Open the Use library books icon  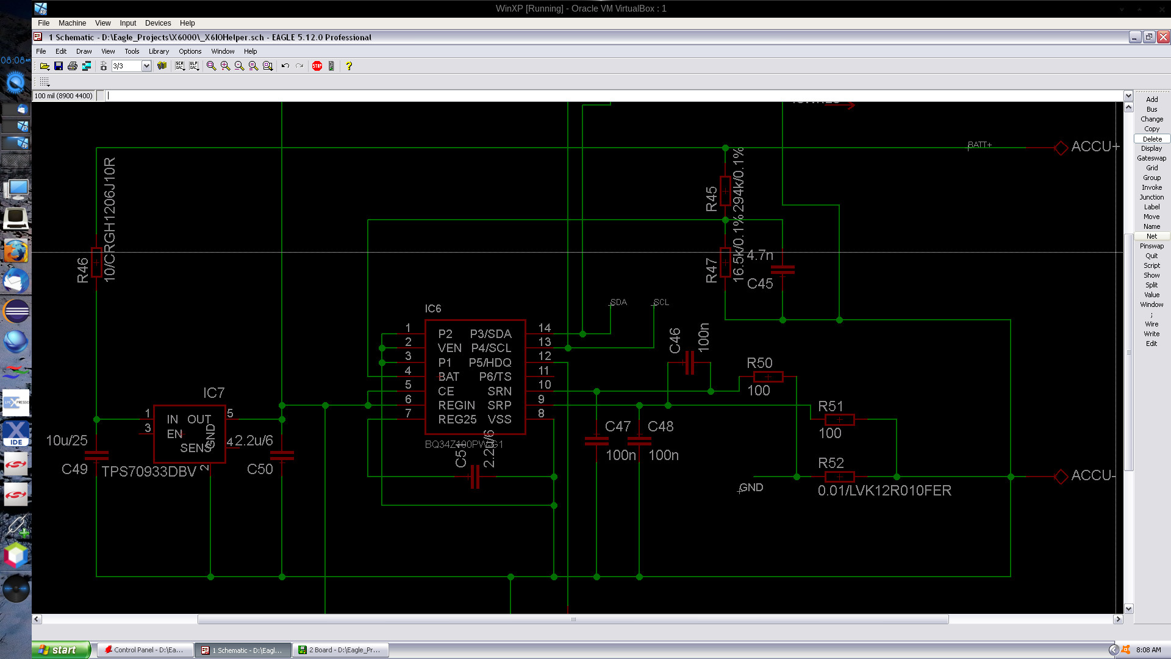[162, 66]
